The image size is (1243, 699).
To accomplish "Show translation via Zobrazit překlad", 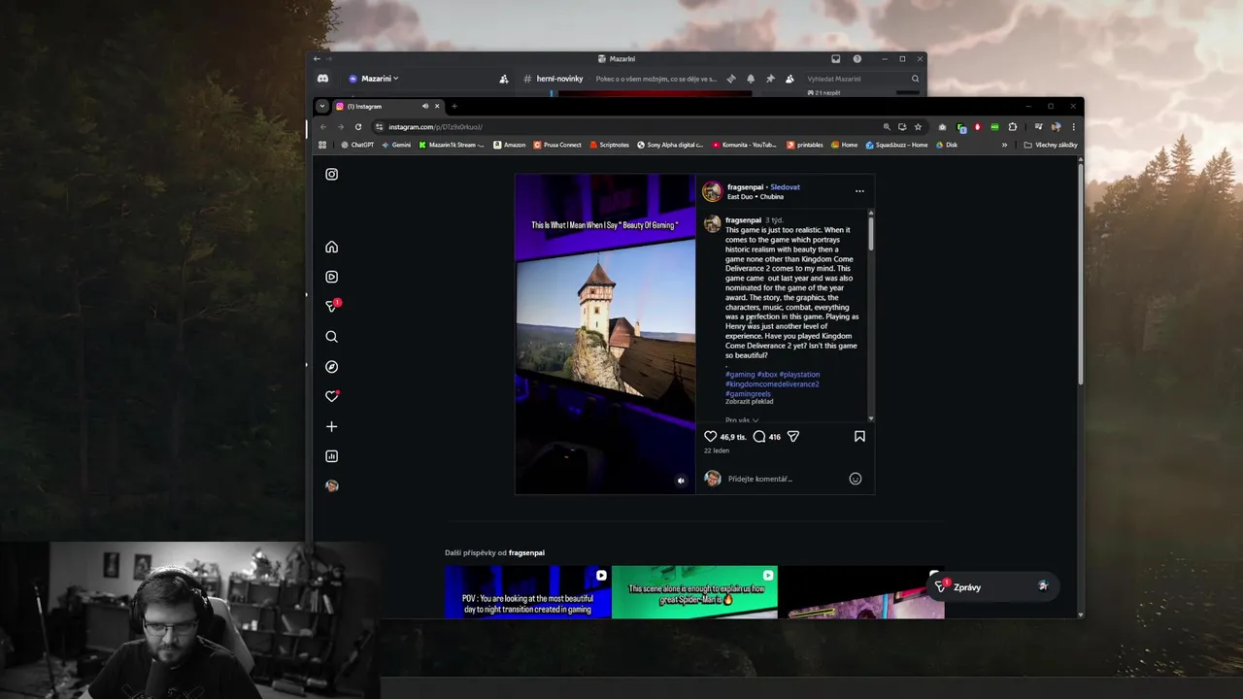I will (750, 402).
